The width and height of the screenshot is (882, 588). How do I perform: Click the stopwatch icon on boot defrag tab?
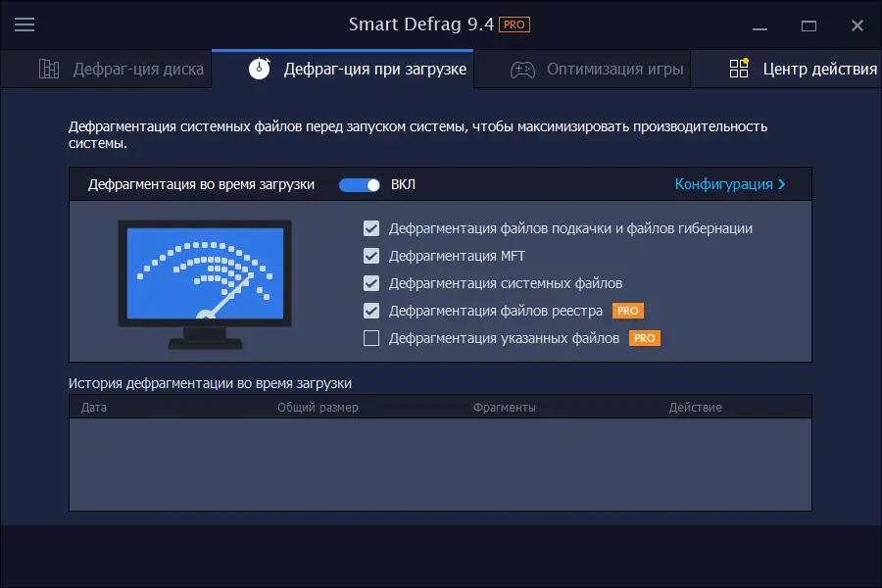click(260, 69)
